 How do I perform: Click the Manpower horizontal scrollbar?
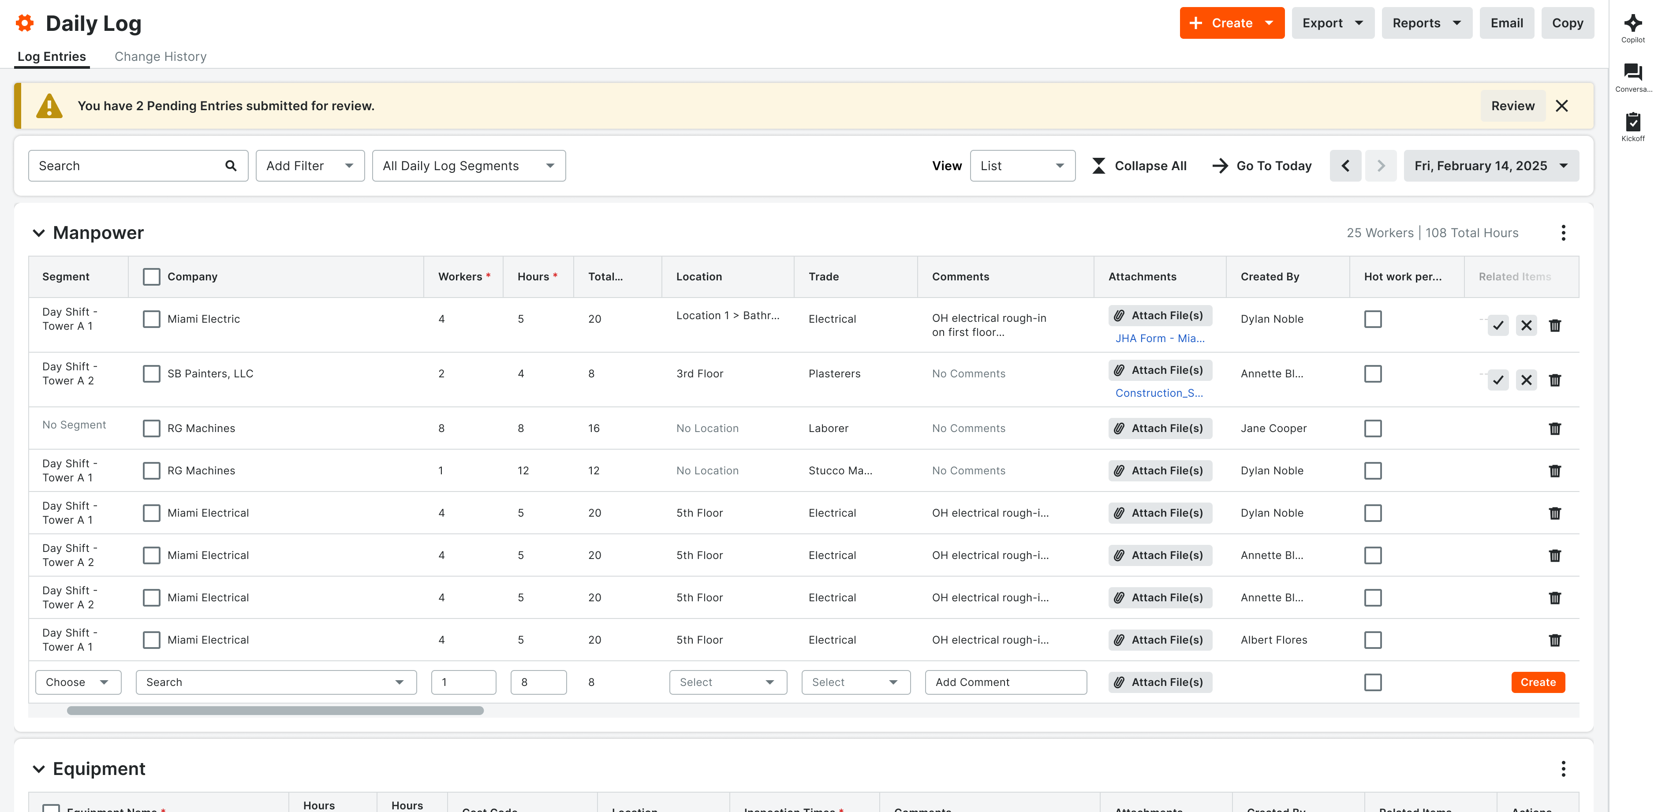[x=276, y=710]
